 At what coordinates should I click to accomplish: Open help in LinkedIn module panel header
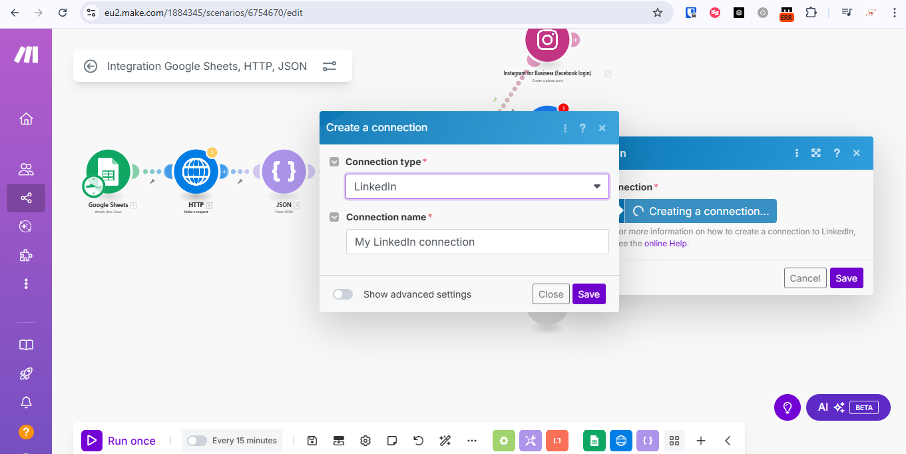(x=837, y=153)
